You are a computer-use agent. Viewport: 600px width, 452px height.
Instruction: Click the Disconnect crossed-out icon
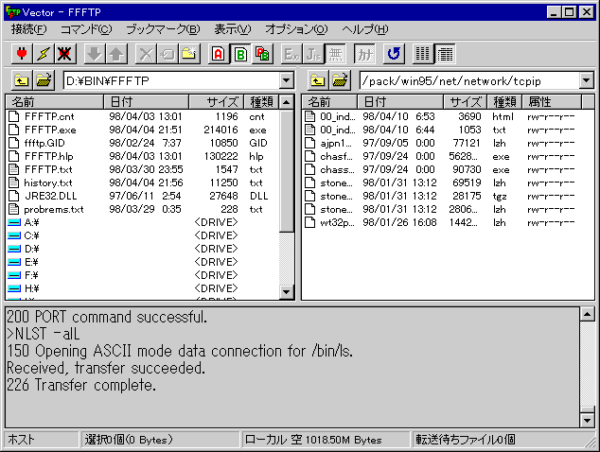tap(65, 54)
